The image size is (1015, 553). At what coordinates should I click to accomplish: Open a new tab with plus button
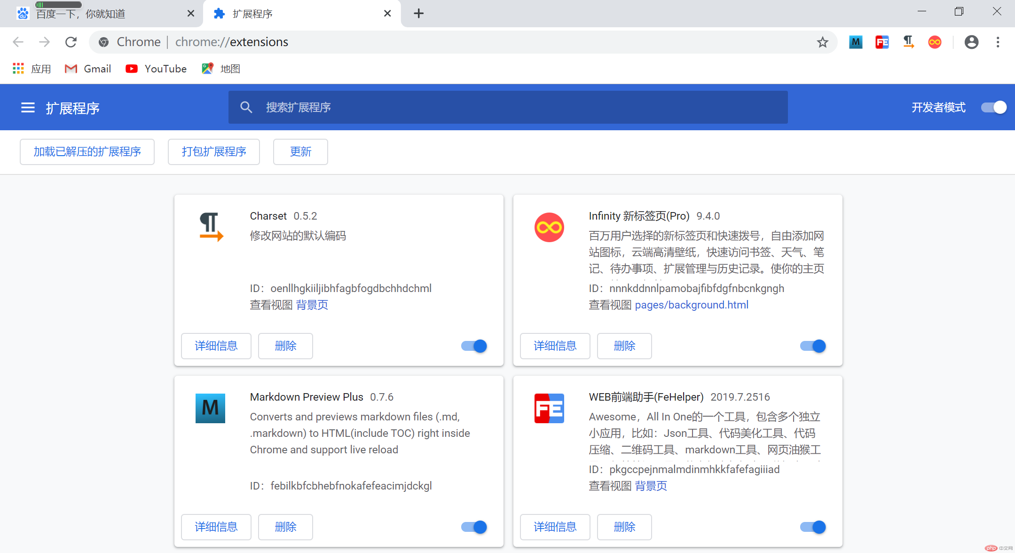[418, 14]
